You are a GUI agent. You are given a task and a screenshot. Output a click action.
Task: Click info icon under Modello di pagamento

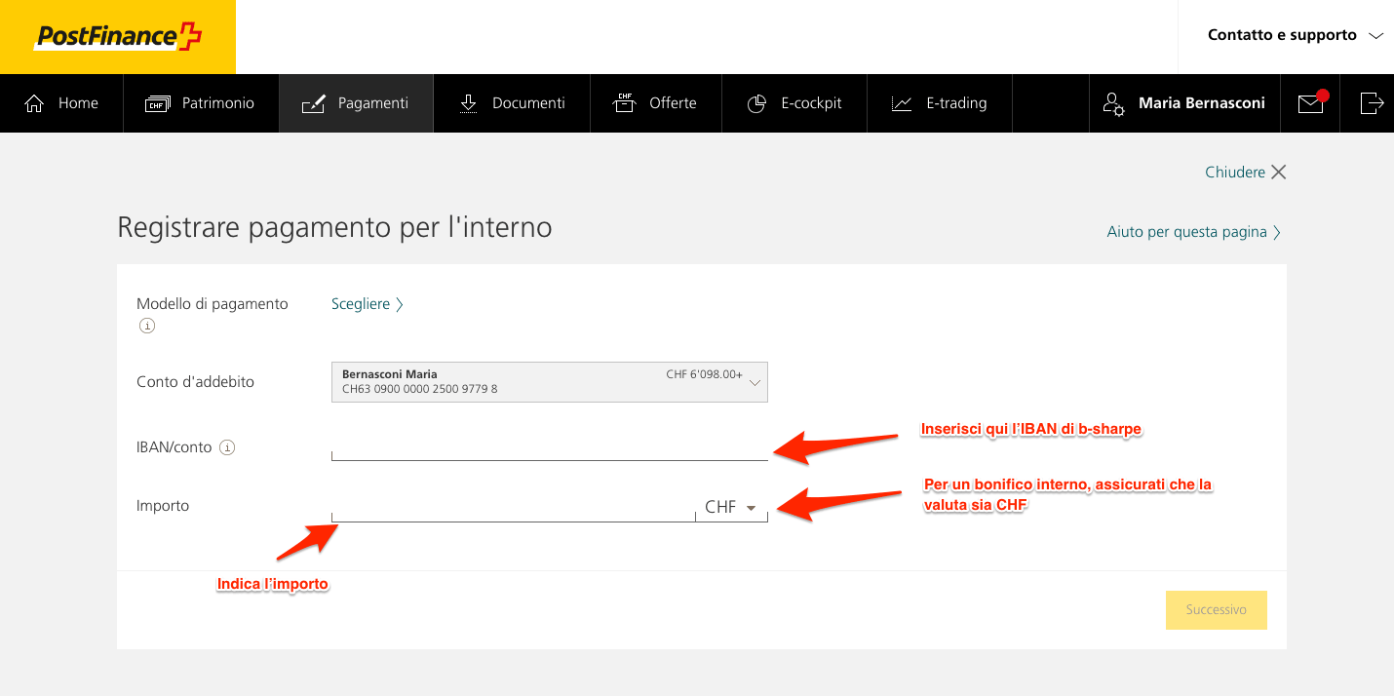tap(147, 327)
